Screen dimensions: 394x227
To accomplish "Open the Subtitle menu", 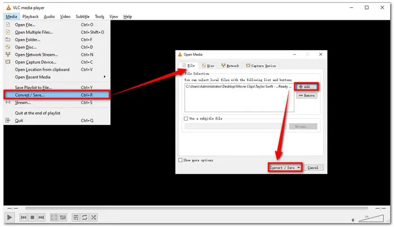I will pyautogui.click(x=83, y=16).
